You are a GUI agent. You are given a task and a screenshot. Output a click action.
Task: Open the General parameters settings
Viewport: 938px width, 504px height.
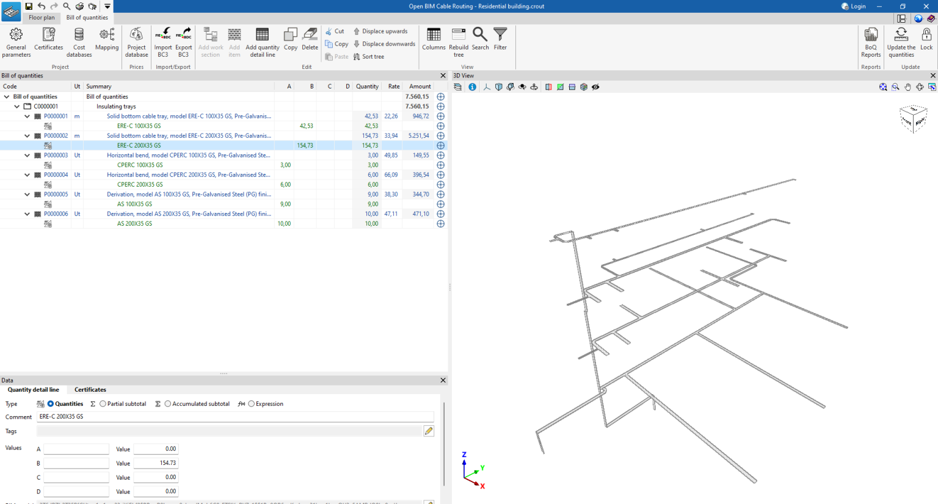16,41
